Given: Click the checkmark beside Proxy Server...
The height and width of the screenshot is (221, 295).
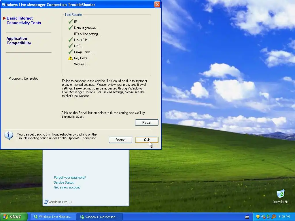Looking at the screenshot, I should (71, 52).
